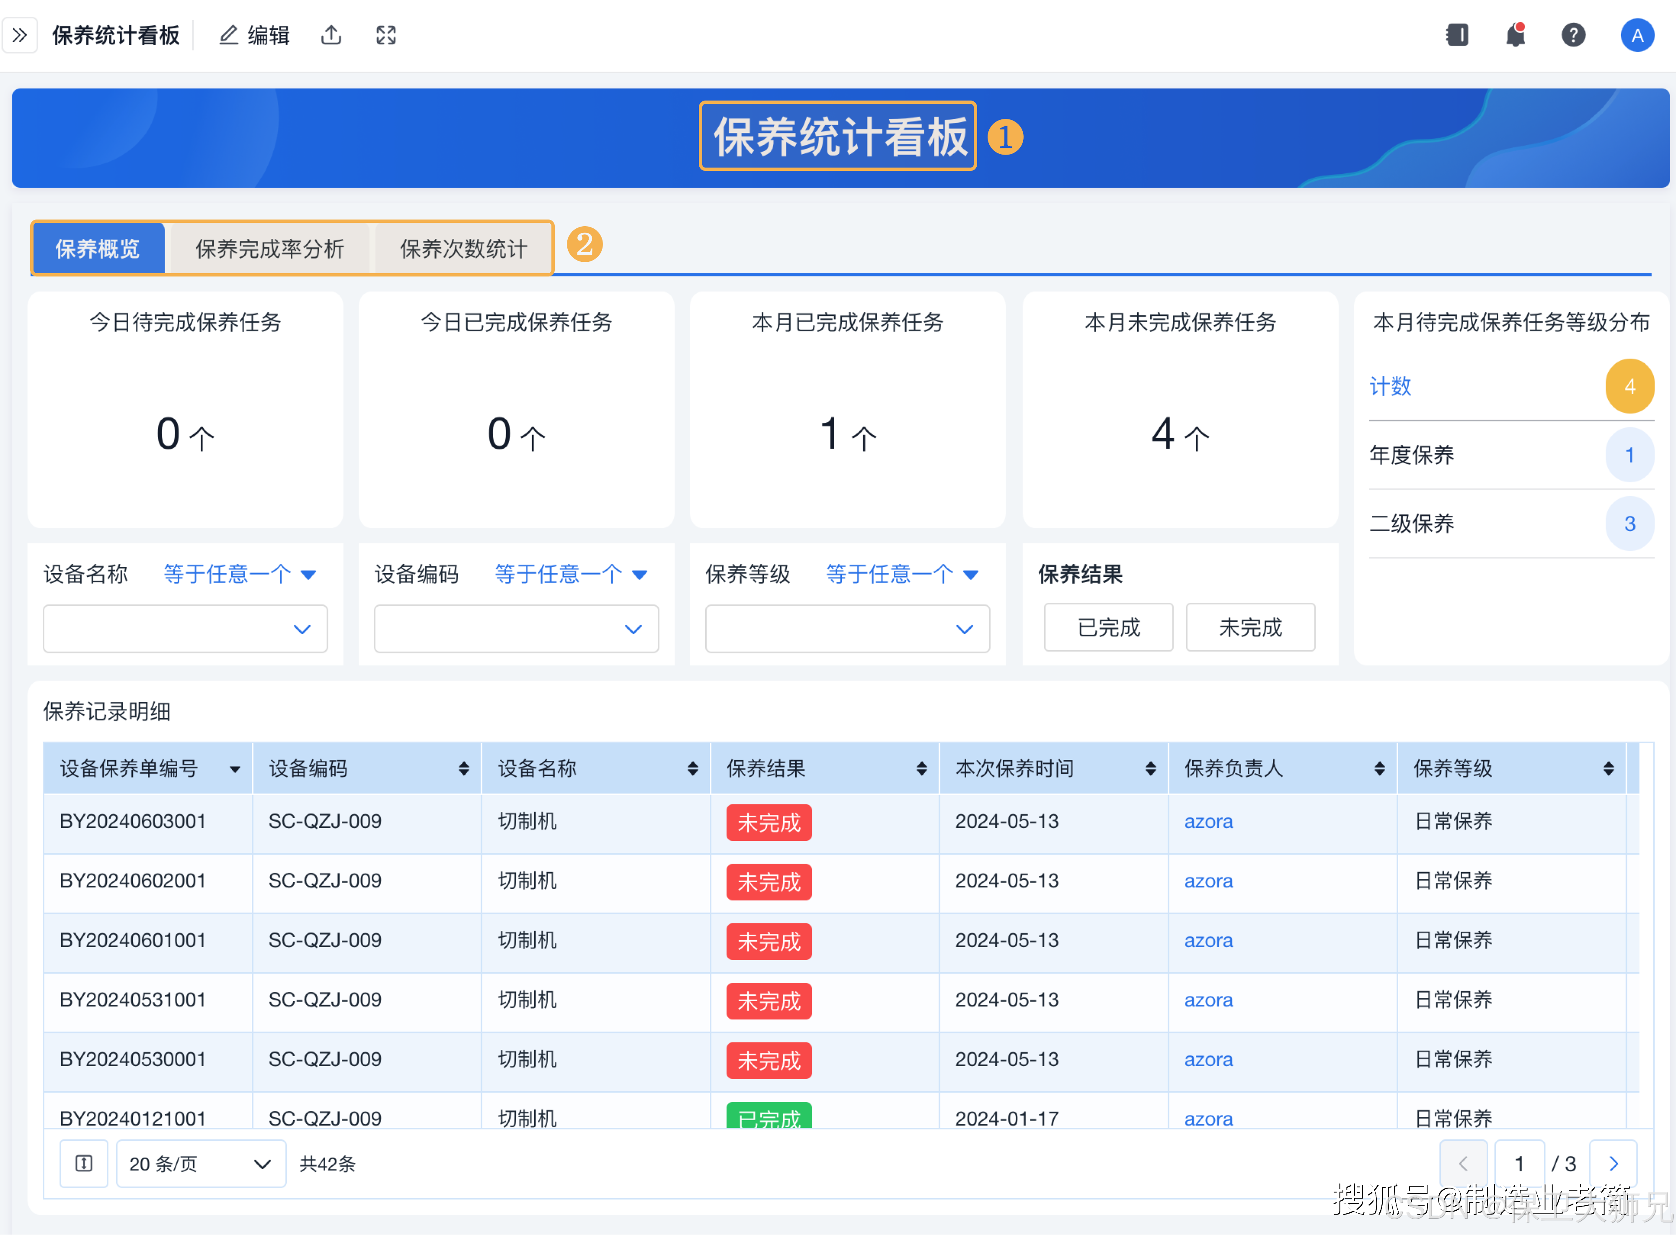Switch to 保养次数统计 tab

pyautogui.click(x=463, y=248)
